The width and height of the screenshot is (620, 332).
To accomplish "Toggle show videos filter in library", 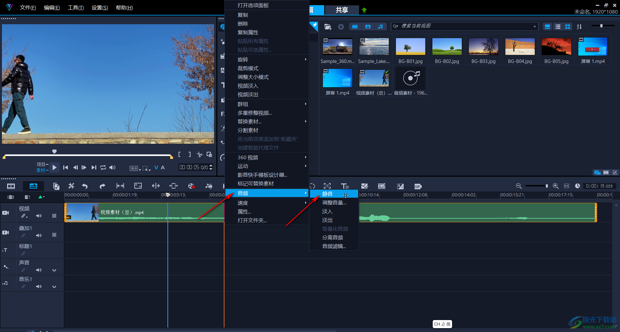I will point(355,27).
